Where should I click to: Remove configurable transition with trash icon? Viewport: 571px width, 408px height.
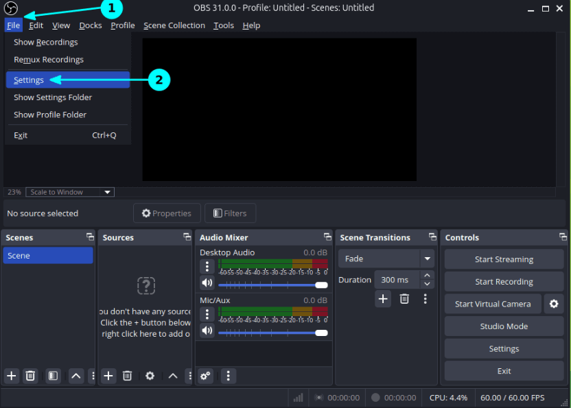[x=404, y=299]
